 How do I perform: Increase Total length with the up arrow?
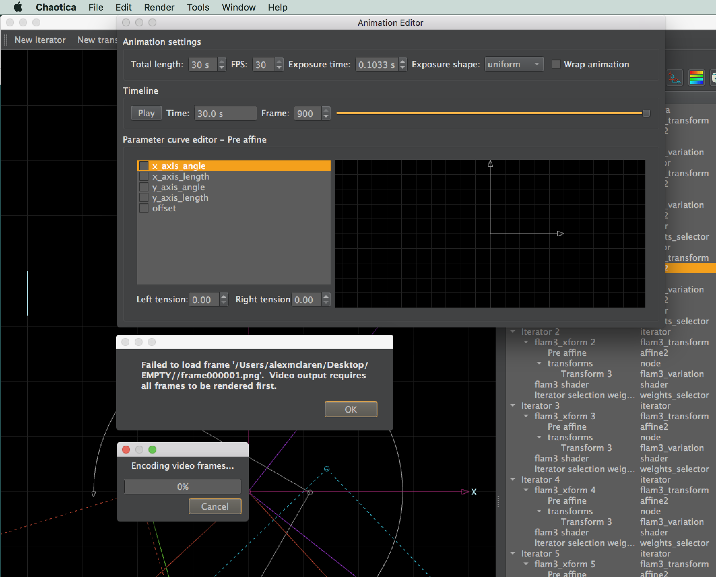[222, 61]
